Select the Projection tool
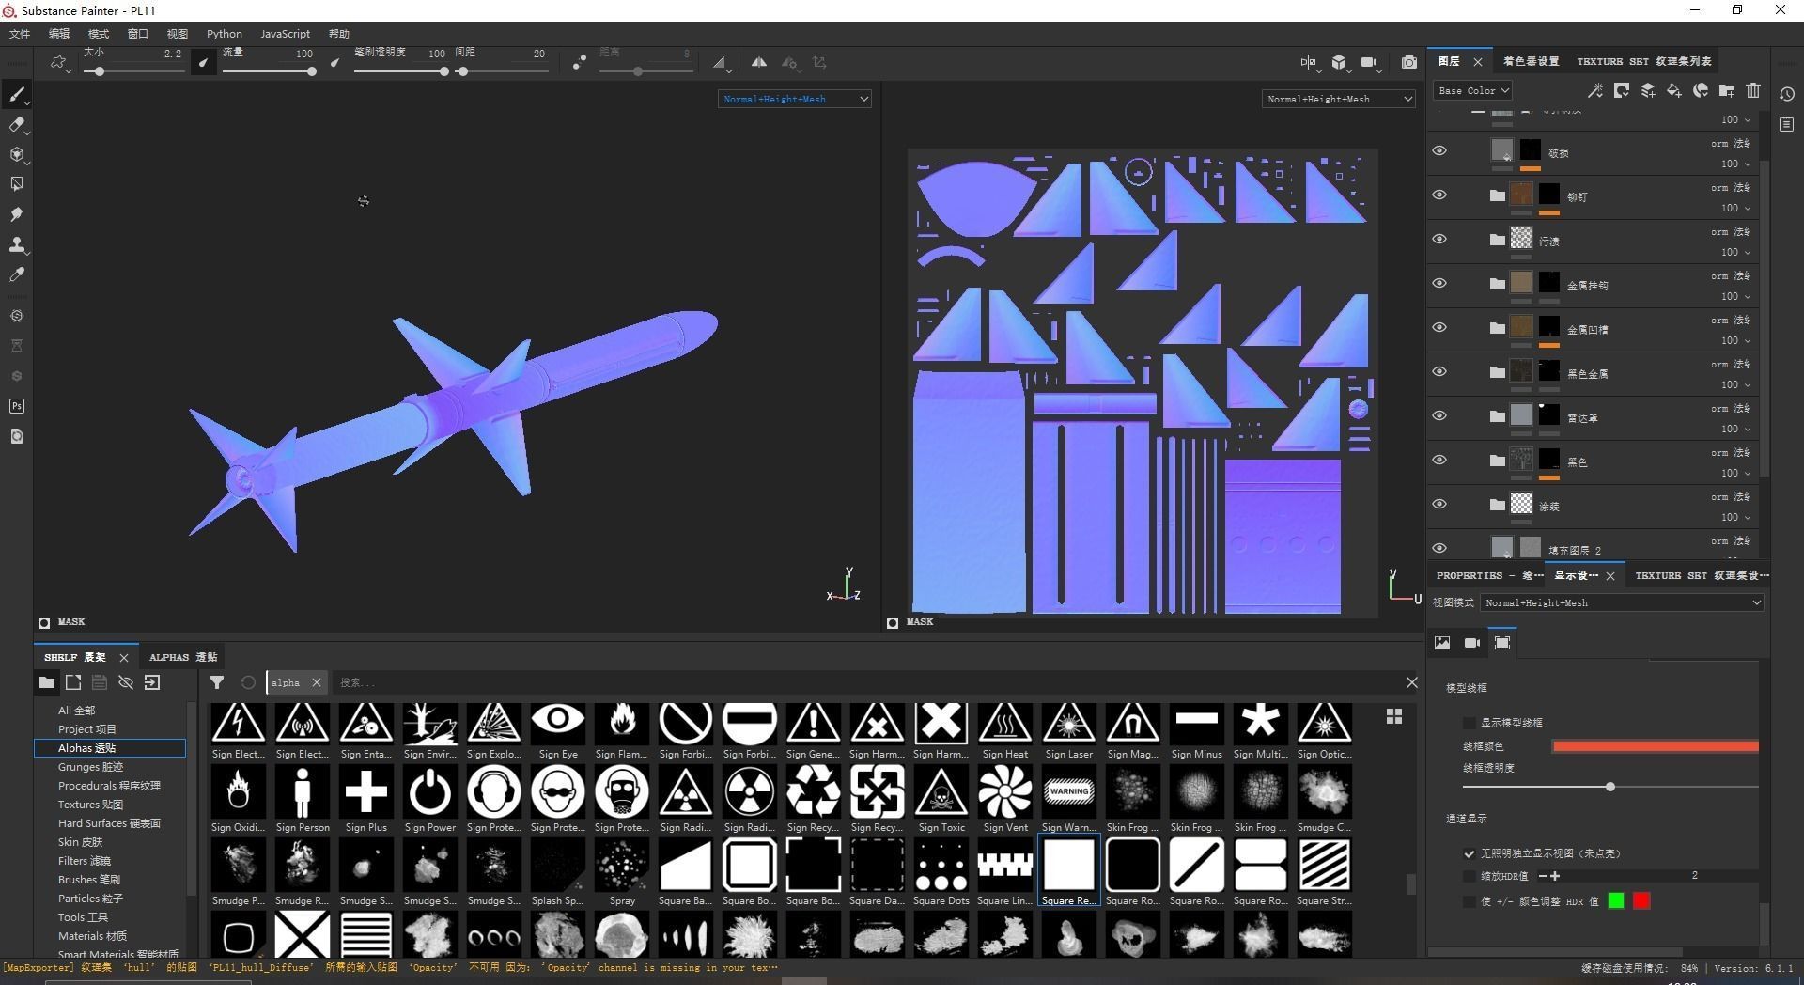Image resolution: width=1804 pixels, height=985 pixels. coord(17,154)
